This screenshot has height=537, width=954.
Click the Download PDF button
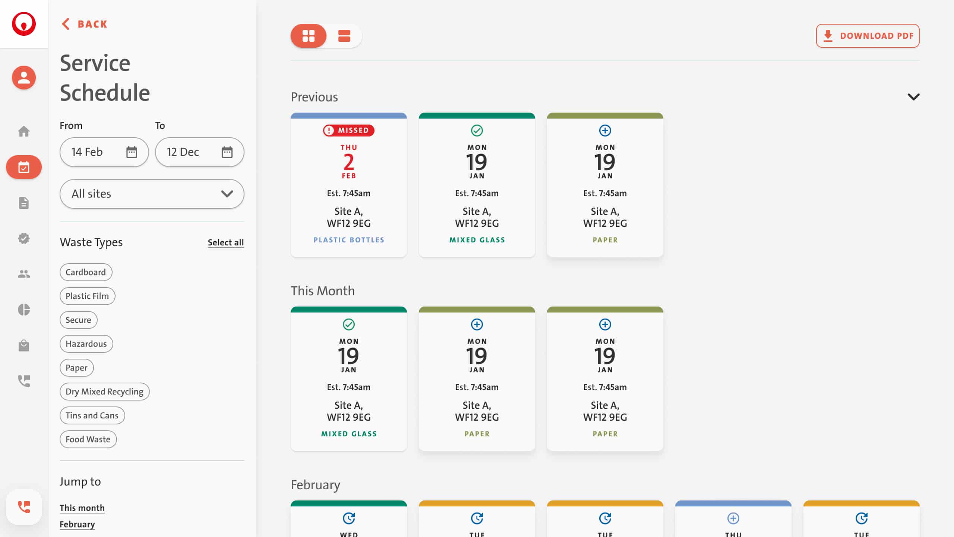[868, 36]
